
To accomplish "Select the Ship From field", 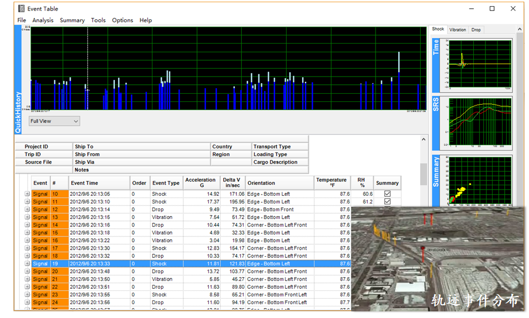I will point(141,154).
